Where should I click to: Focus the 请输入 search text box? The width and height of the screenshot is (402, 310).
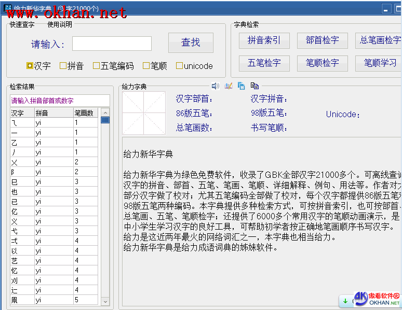[x=112, y=44]
